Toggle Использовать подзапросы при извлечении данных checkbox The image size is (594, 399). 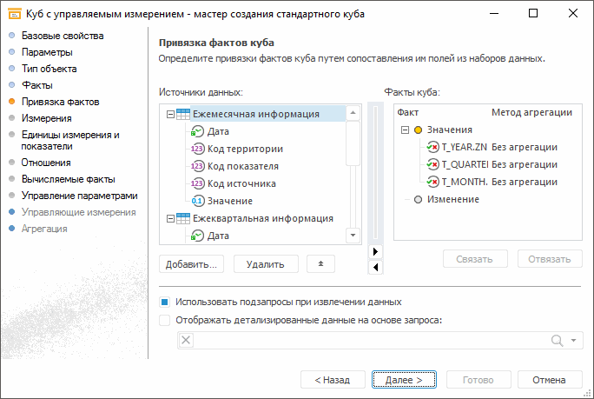click(165, 302)
